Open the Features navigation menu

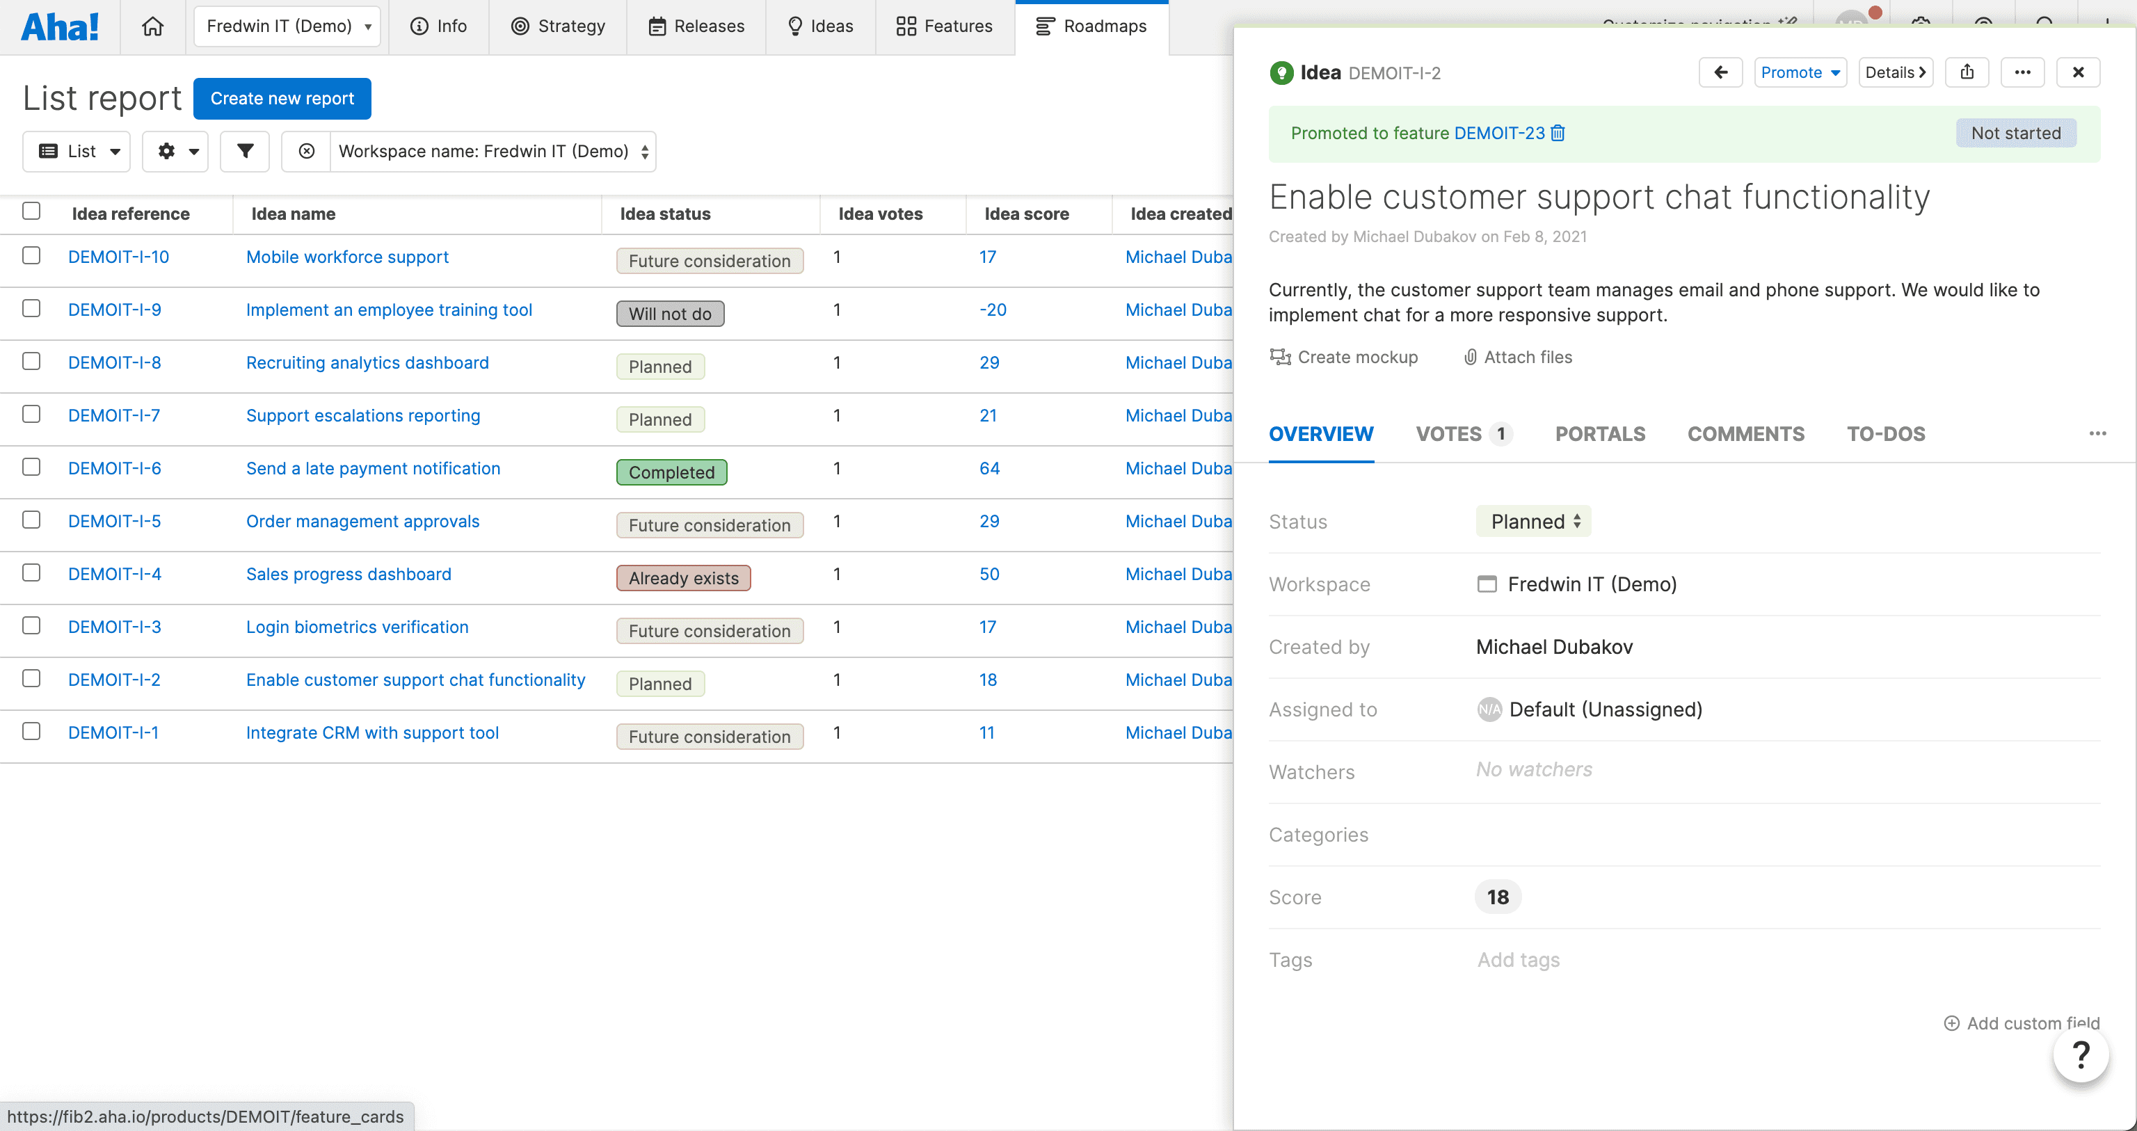[944, 26]
